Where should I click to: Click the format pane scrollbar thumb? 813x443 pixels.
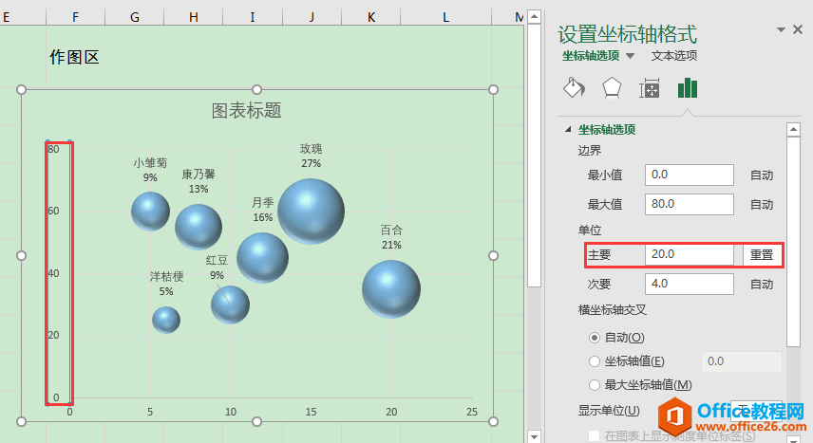click(x=793, y=241)
